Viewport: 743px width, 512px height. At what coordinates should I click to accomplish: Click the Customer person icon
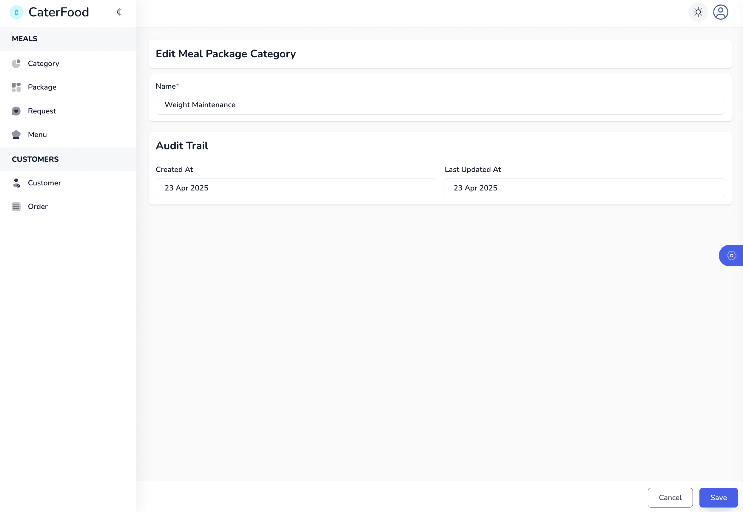(16, 183)
